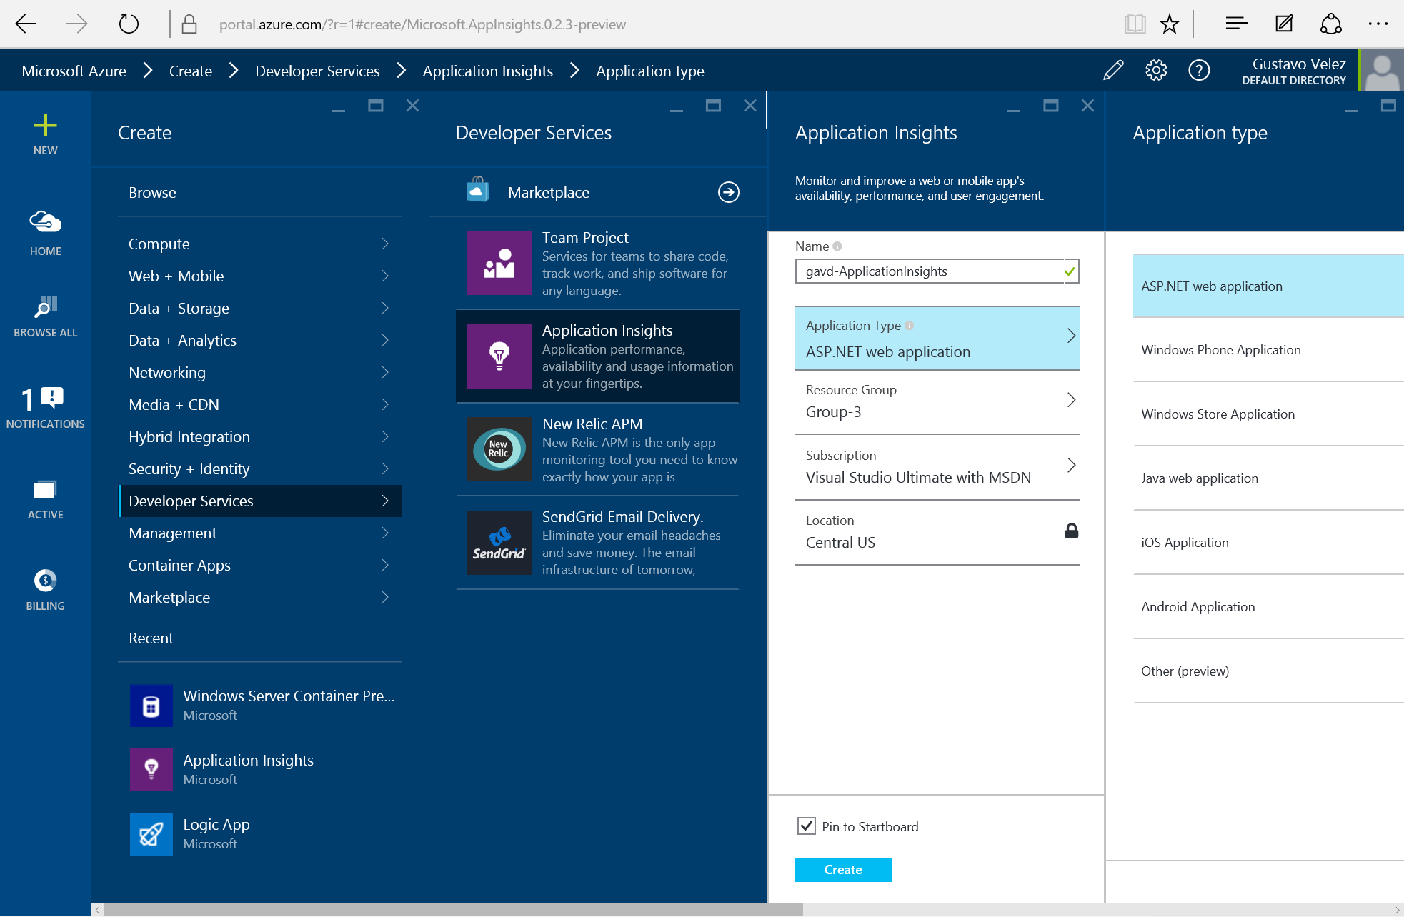Enable the Pin to Startboard checkbox

[807, 826]
